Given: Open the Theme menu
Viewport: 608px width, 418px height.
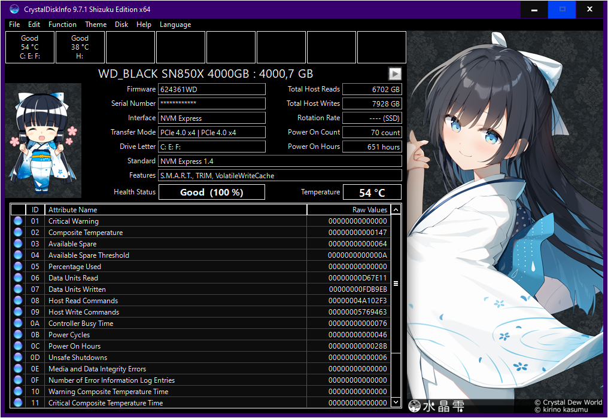Looking at the screenshot, I should pyautogui.click(x=96, y=25).
